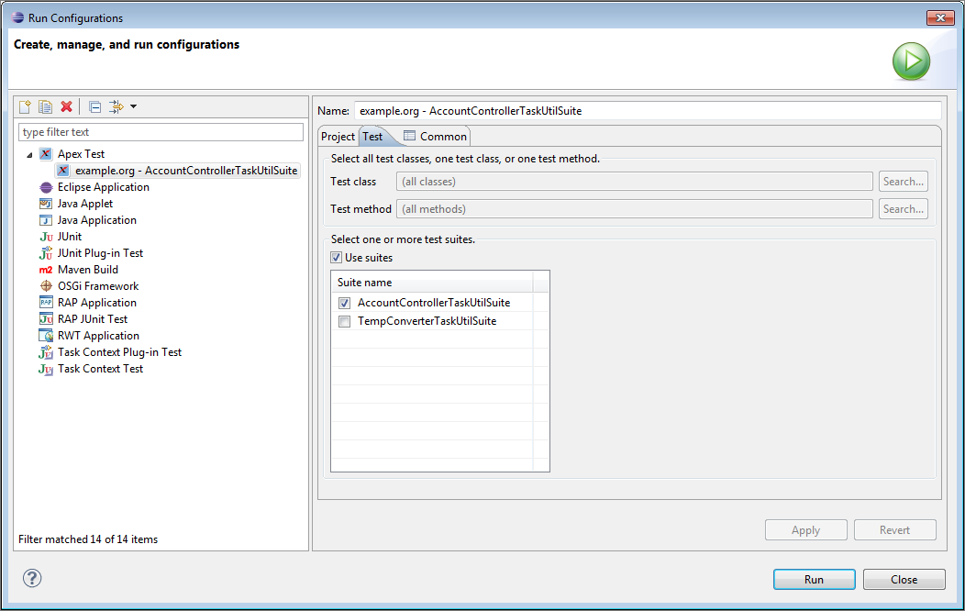The height and width of the screenshot is (611, 965).
Task: Click the New launch configuration icon
Action: click(25, 106)
